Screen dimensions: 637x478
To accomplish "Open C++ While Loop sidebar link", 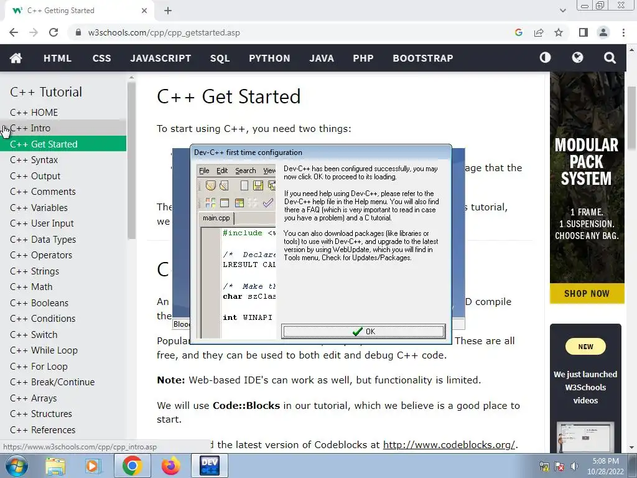I will click(63, 350).
